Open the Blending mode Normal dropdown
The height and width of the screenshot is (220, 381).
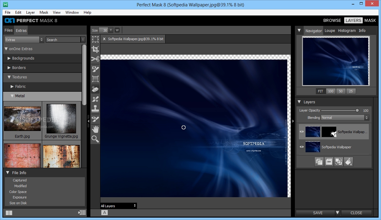[345, 118]
